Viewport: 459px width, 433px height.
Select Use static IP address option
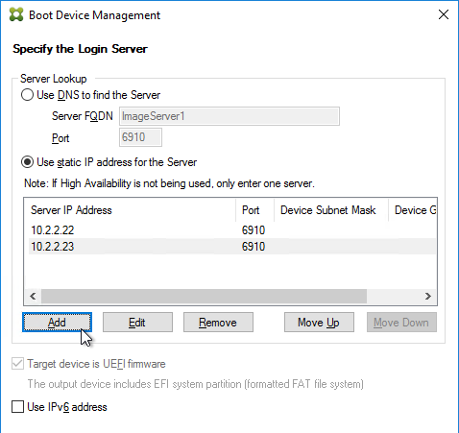(27, 162)
